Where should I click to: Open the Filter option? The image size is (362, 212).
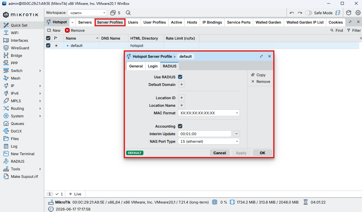point(354,30)
